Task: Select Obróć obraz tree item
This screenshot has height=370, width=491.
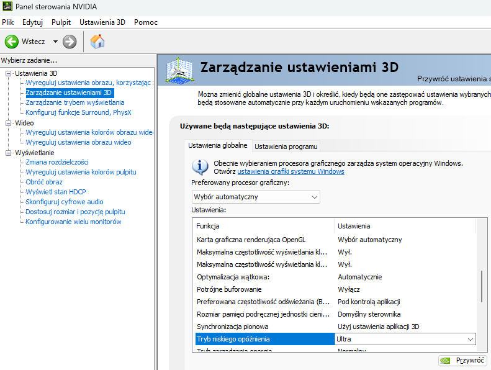Action: 44,182
